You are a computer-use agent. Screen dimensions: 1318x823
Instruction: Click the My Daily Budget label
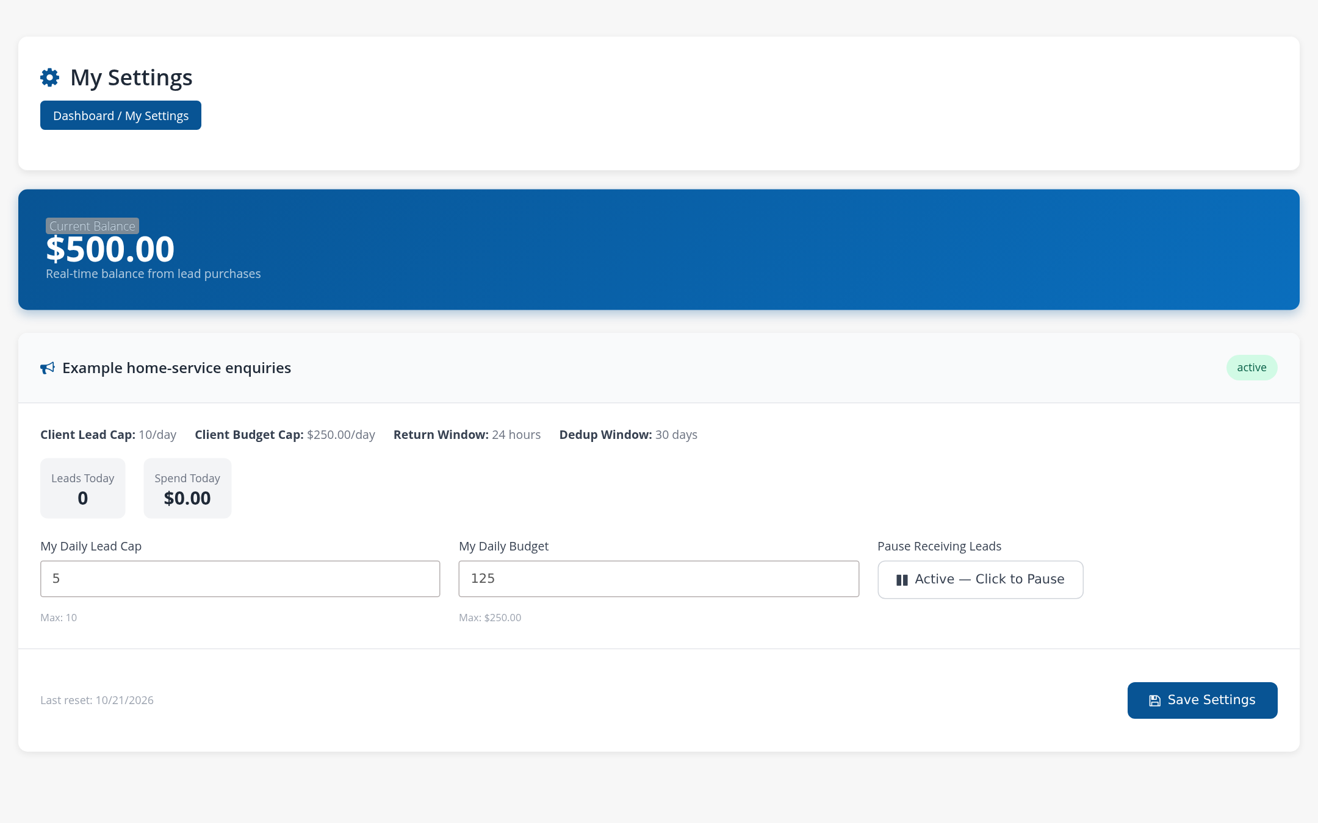coord(503,546)
